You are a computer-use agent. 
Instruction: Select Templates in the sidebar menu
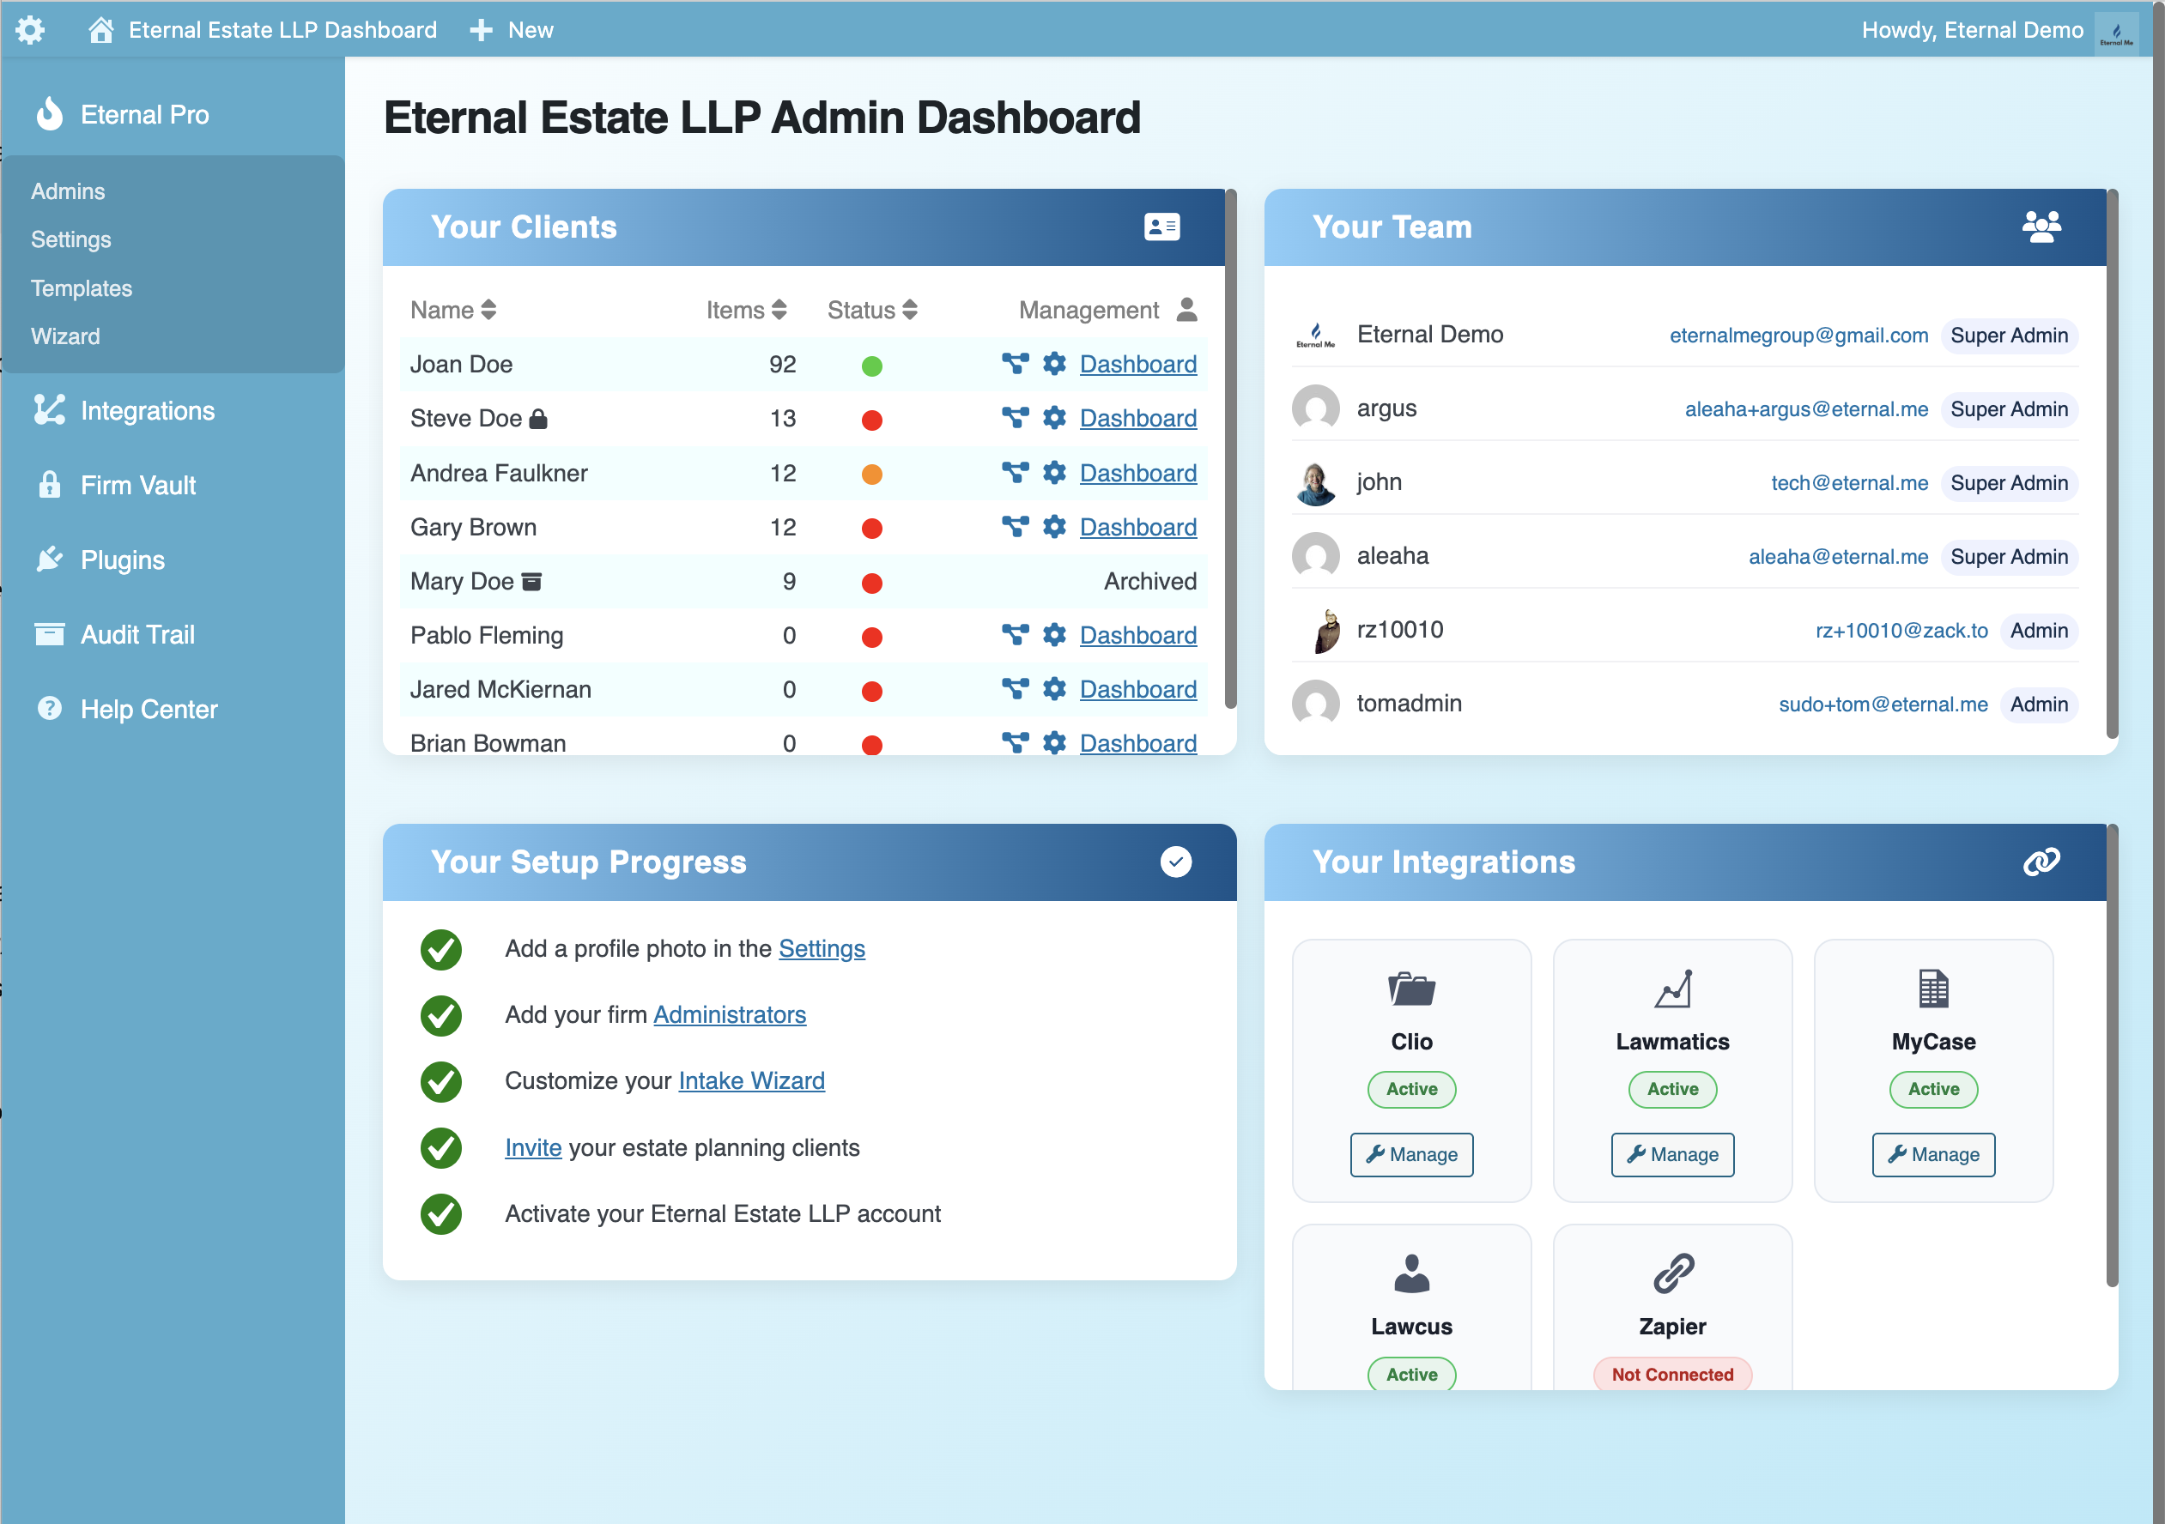pos(81,287)
